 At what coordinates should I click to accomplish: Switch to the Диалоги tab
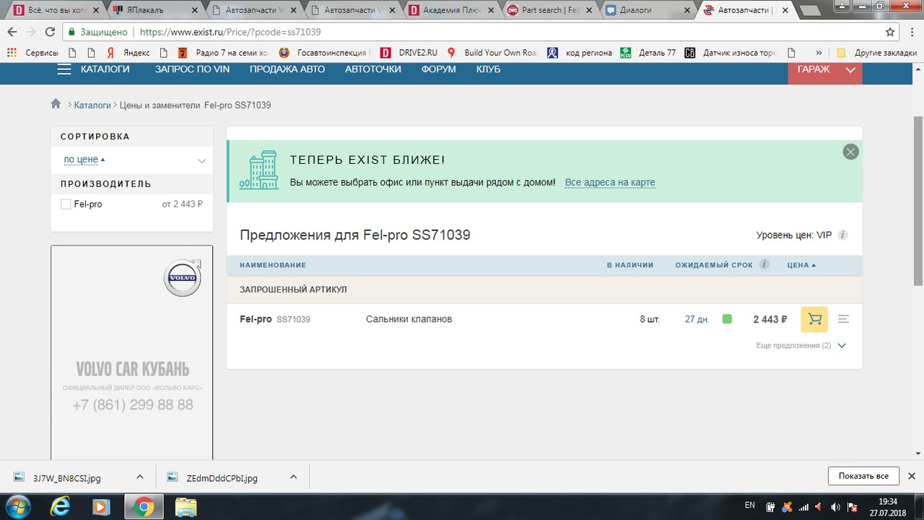pyautogui.click(x=645, y=10)
